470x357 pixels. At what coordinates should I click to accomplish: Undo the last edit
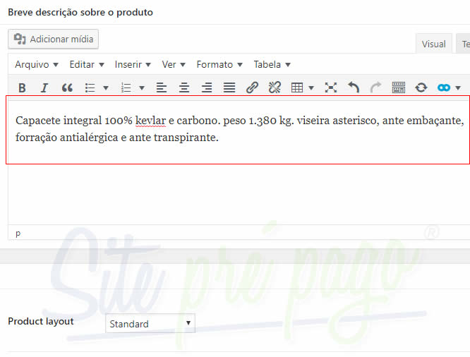pyautogui.click(x=354, y=87)
